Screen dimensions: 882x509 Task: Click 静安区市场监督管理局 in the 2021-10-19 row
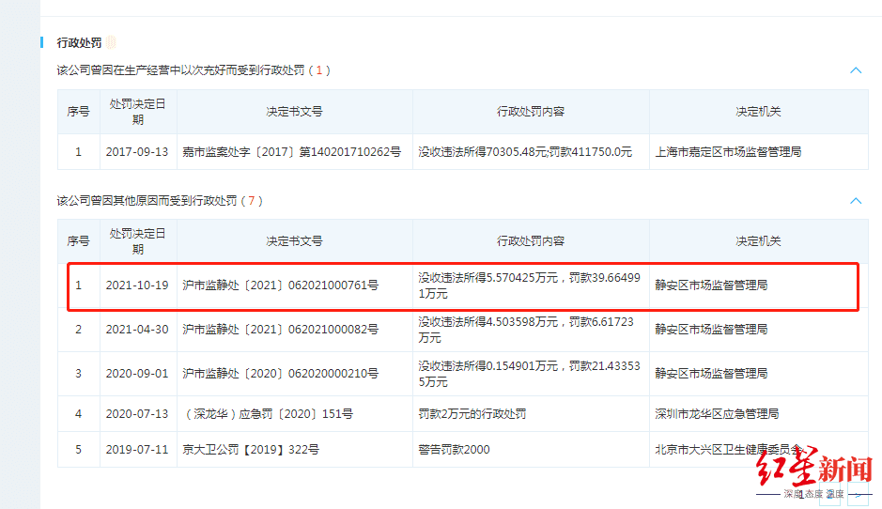[x=712, y=285]
